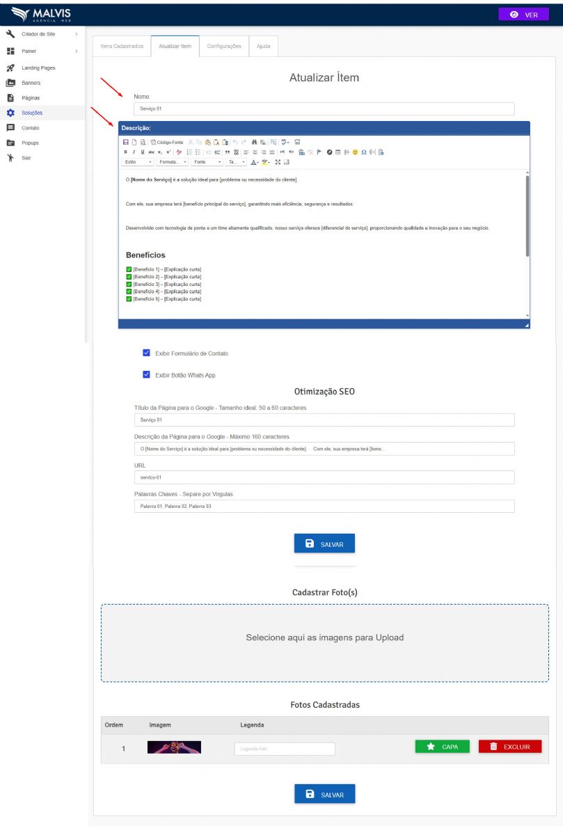Click the green CAPA button

(442, 747)
